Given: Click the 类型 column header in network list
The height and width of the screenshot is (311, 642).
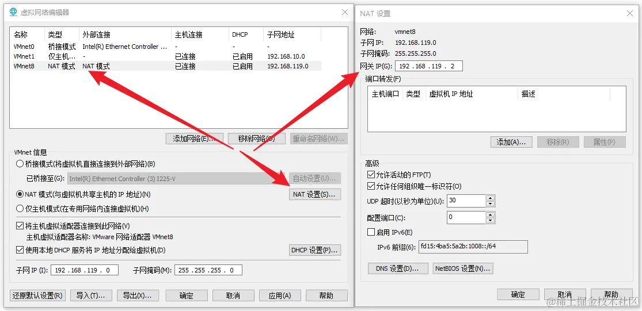Looking at the screenshot, I should pyautogui.click(x=62, y=34).
